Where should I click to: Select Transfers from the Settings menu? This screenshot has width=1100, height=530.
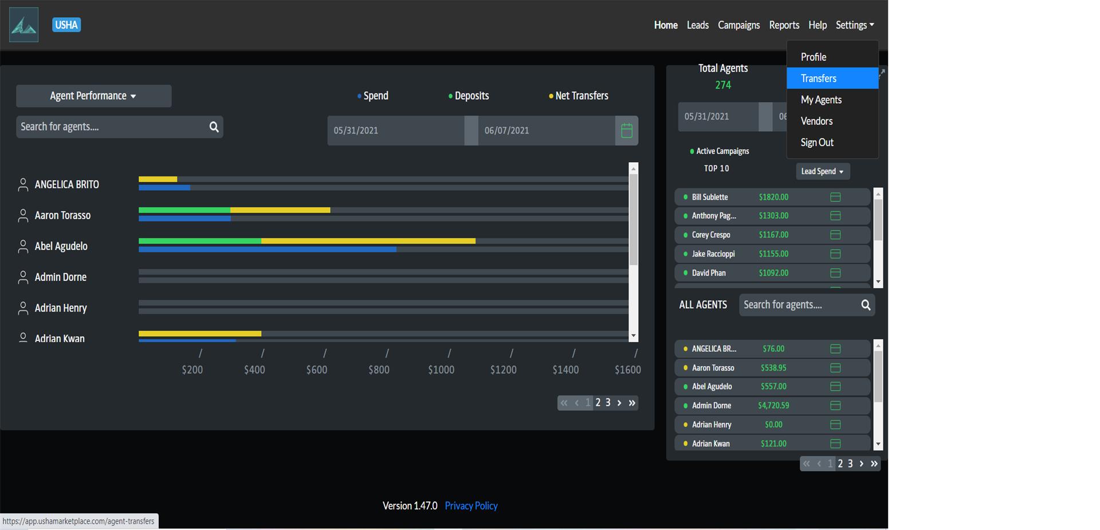pyautogui.click(x=832, y=78)
